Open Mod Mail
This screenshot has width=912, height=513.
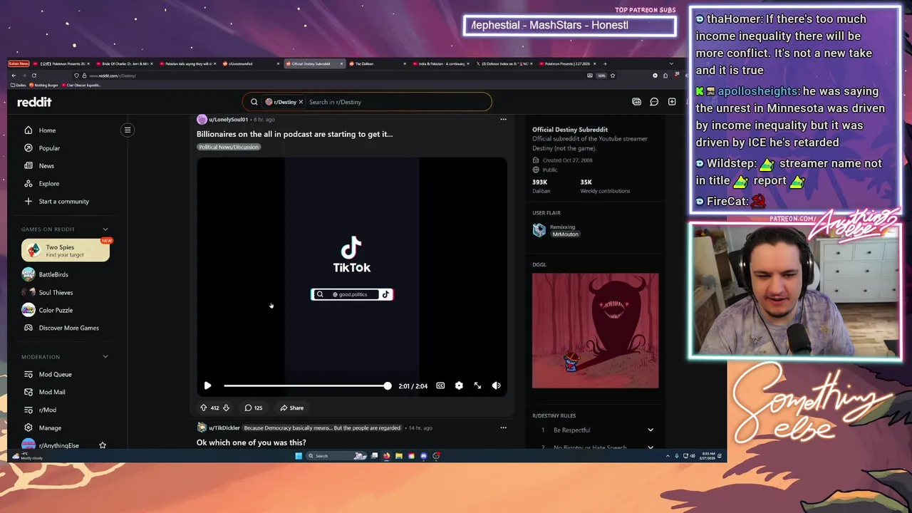click(x=52, y=392)
